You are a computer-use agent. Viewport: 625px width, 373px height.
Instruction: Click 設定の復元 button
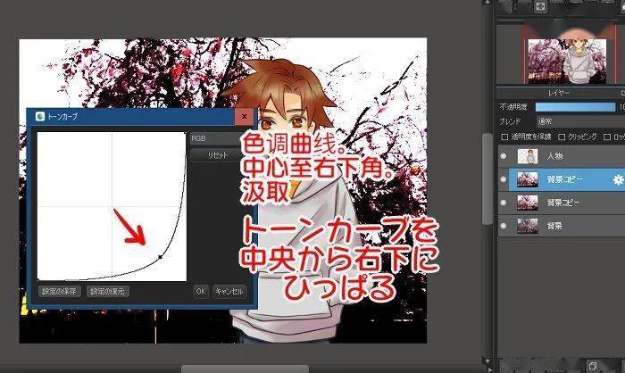(x=108, y=291)
